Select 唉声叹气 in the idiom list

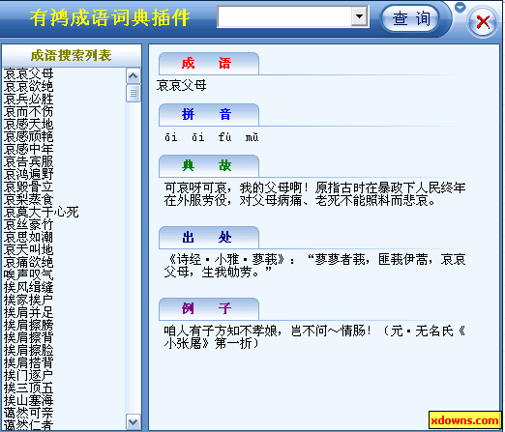click(29, 274)
